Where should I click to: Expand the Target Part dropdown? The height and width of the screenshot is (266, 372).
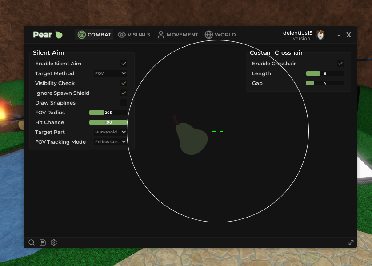click(110, 132)
